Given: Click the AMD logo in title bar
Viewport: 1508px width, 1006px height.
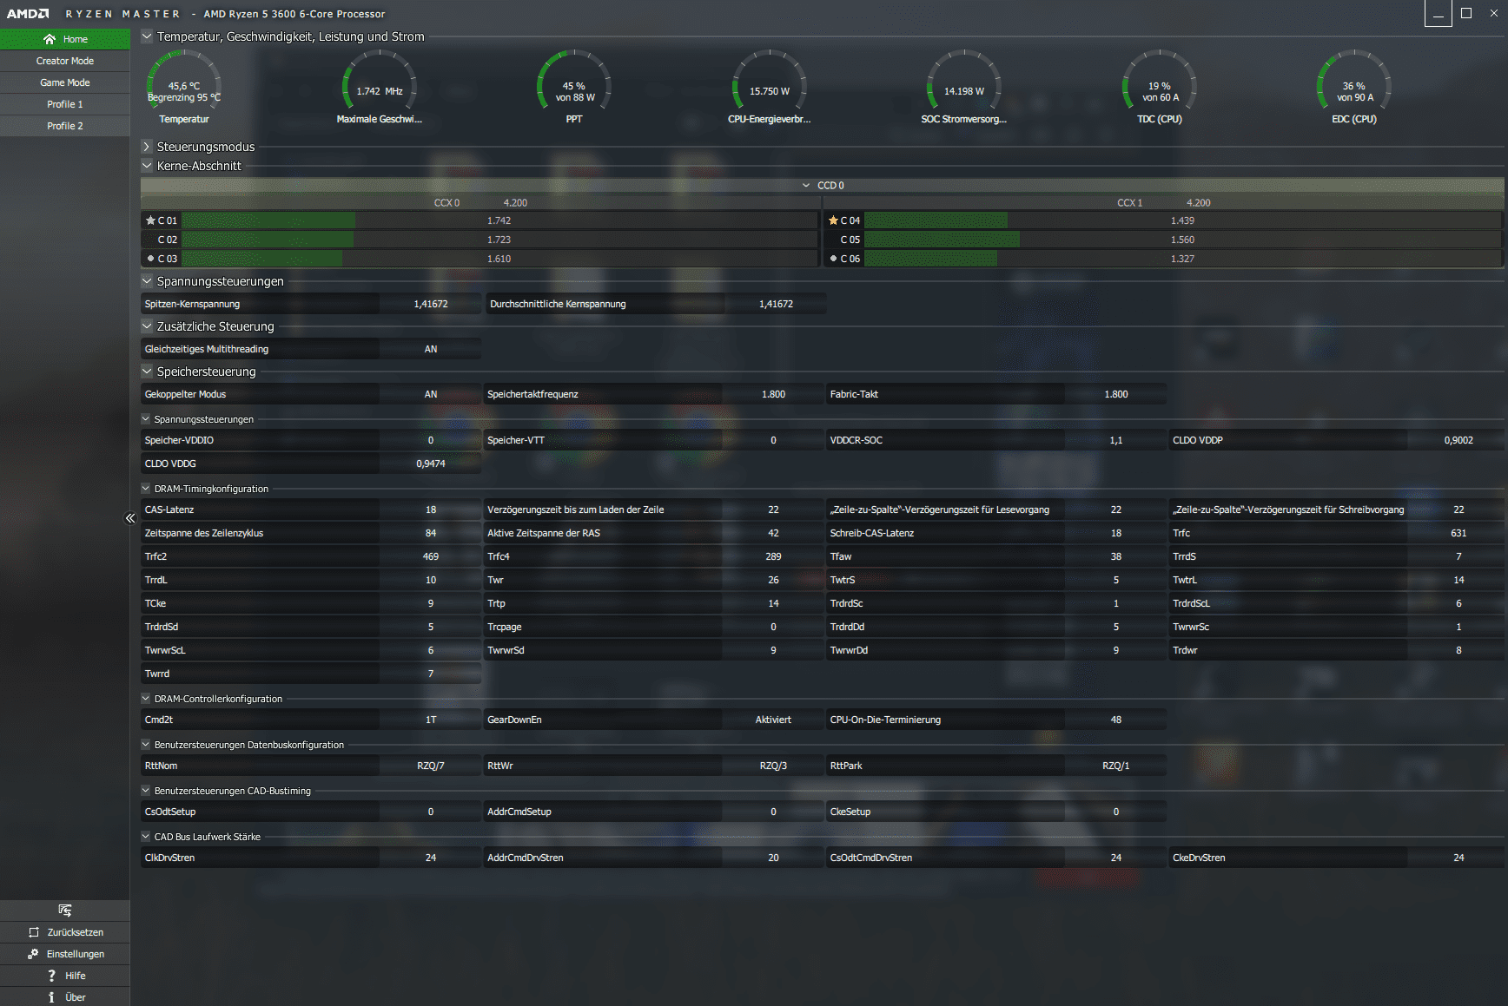Looking at the screenshot, I should [x=28, y=14].
